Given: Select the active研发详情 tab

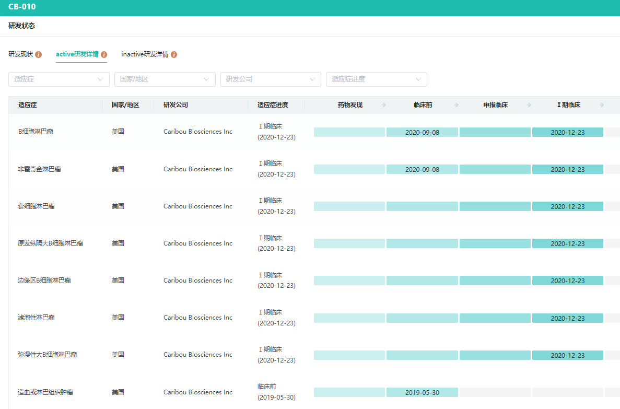Looking at the screenshot, I should 77,54.
